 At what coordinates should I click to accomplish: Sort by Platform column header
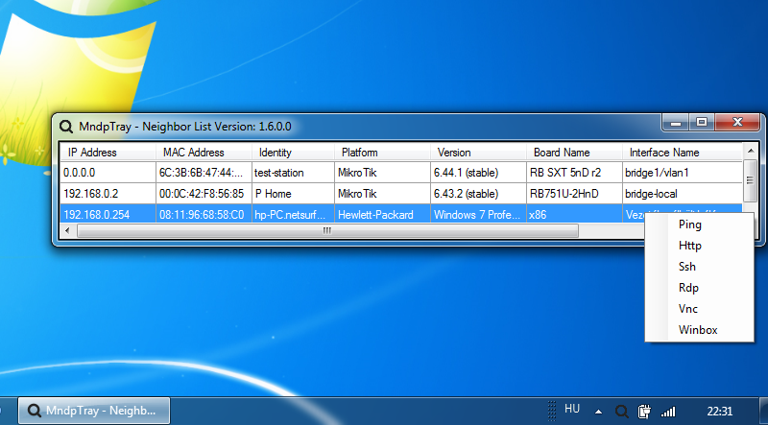[x=382, y=153]
